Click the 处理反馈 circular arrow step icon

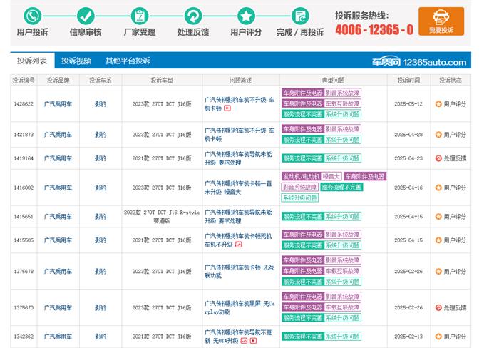pos(193,16)
